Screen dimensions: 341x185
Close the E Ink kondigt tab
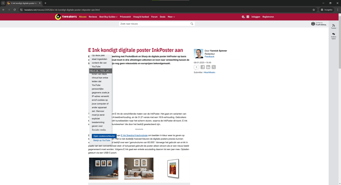tap(40, 3)
